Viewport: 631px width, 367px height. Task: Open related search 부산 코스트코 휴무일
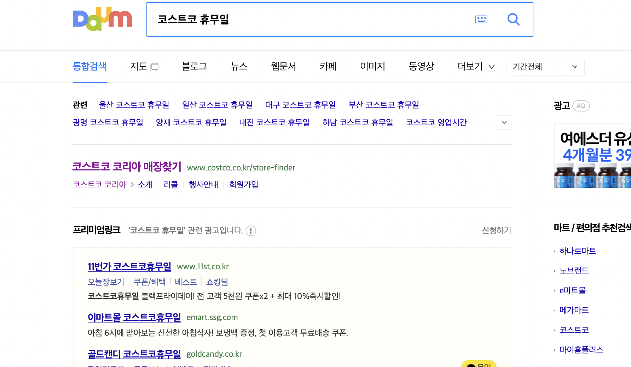(x=384, y=105)
